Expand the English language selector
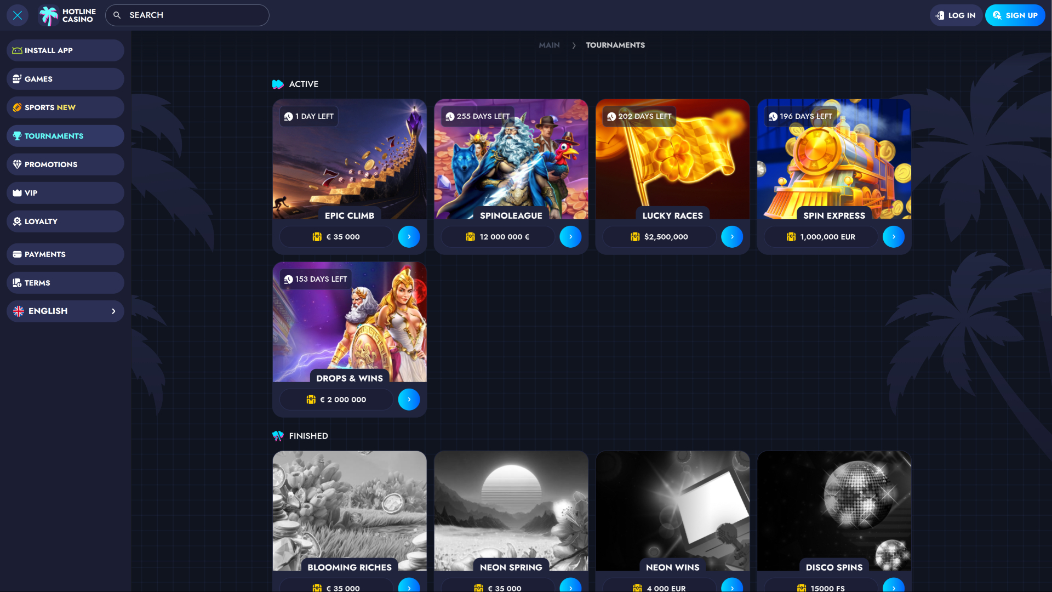This screenshot has height=592, width=1052. pos(65,311)
